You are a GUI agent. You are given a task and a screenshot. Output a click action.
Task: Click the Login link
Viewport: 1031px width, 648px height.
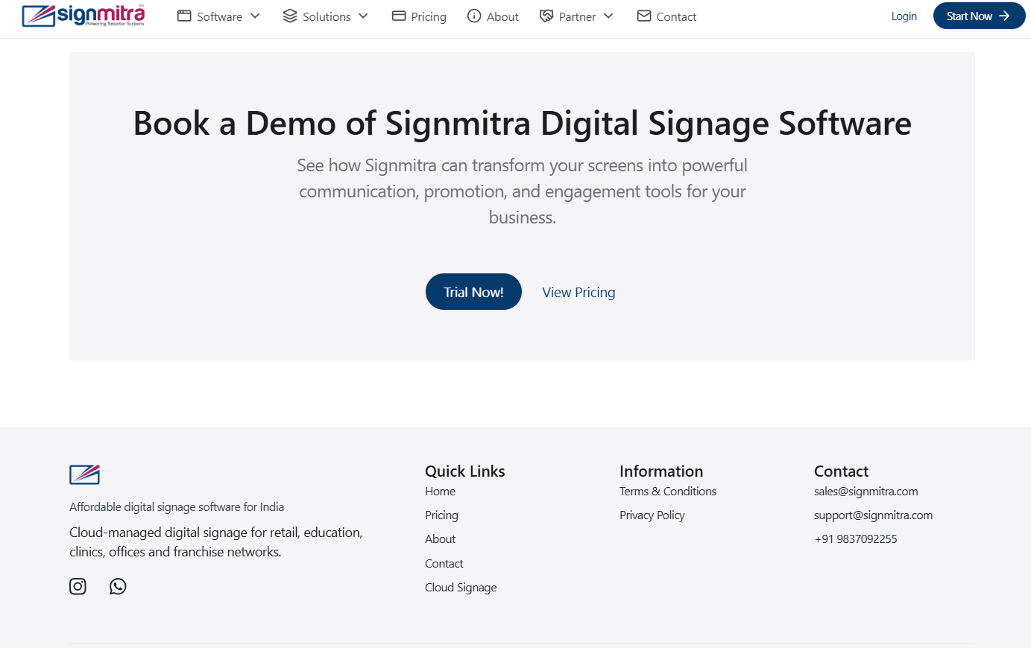click(904, 16)
